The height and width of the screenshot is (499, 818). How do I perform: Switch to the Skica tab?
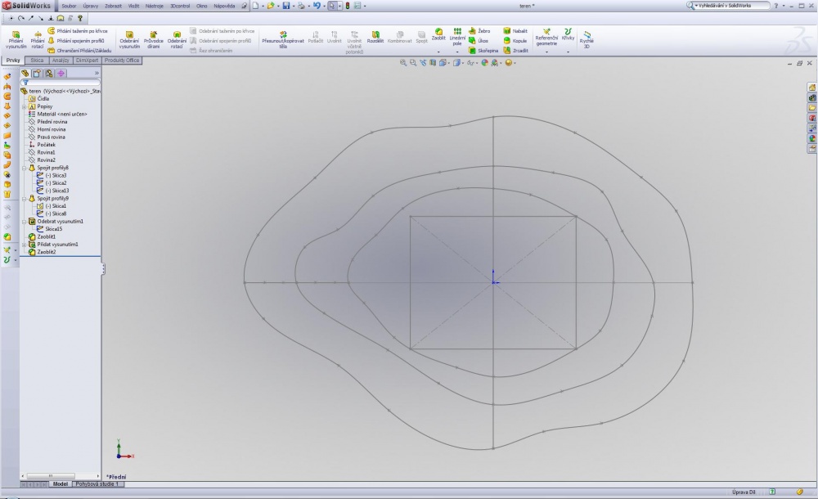point(37,61)
